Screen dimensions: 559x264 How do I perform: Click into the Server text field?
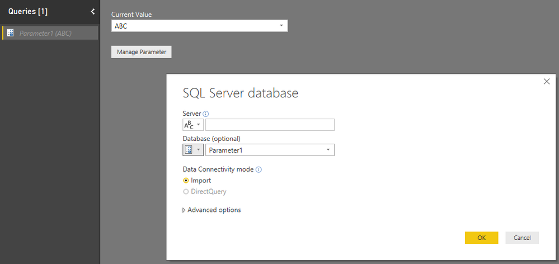(270, 125)
